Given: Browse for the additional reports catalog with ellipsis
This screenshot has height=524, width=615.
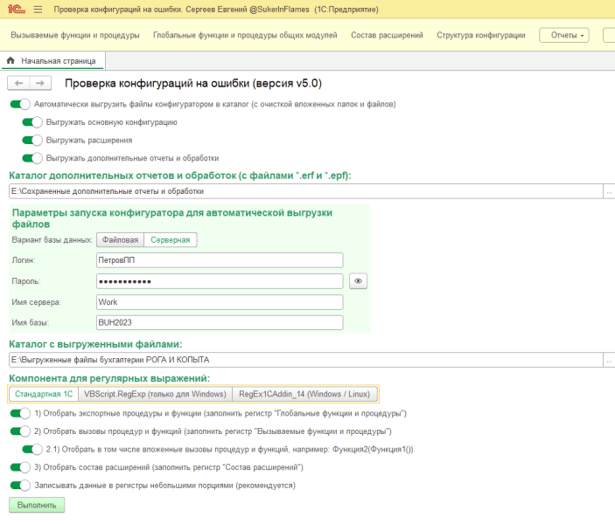Looking at the screenshot, I should [609, 191].
